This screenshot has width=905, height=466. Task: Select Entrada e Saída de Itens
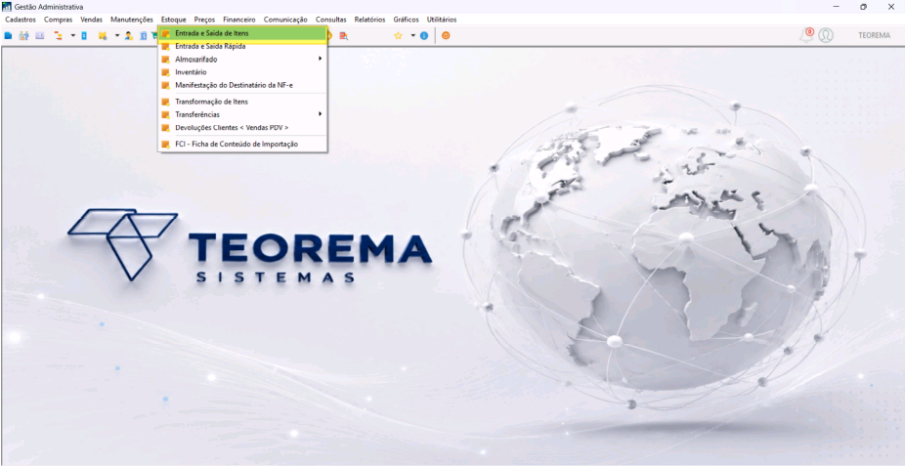[x=242, y=33]
